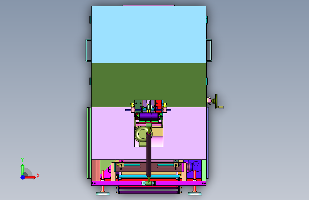309x200 pixels.
Task: Pick the light green left side door
Action: [88, 143]
